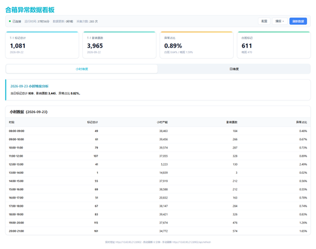
Task: Click 小时产能 value 39,421 in 18:00-19:00 row
Action: (x=164, y=214)
